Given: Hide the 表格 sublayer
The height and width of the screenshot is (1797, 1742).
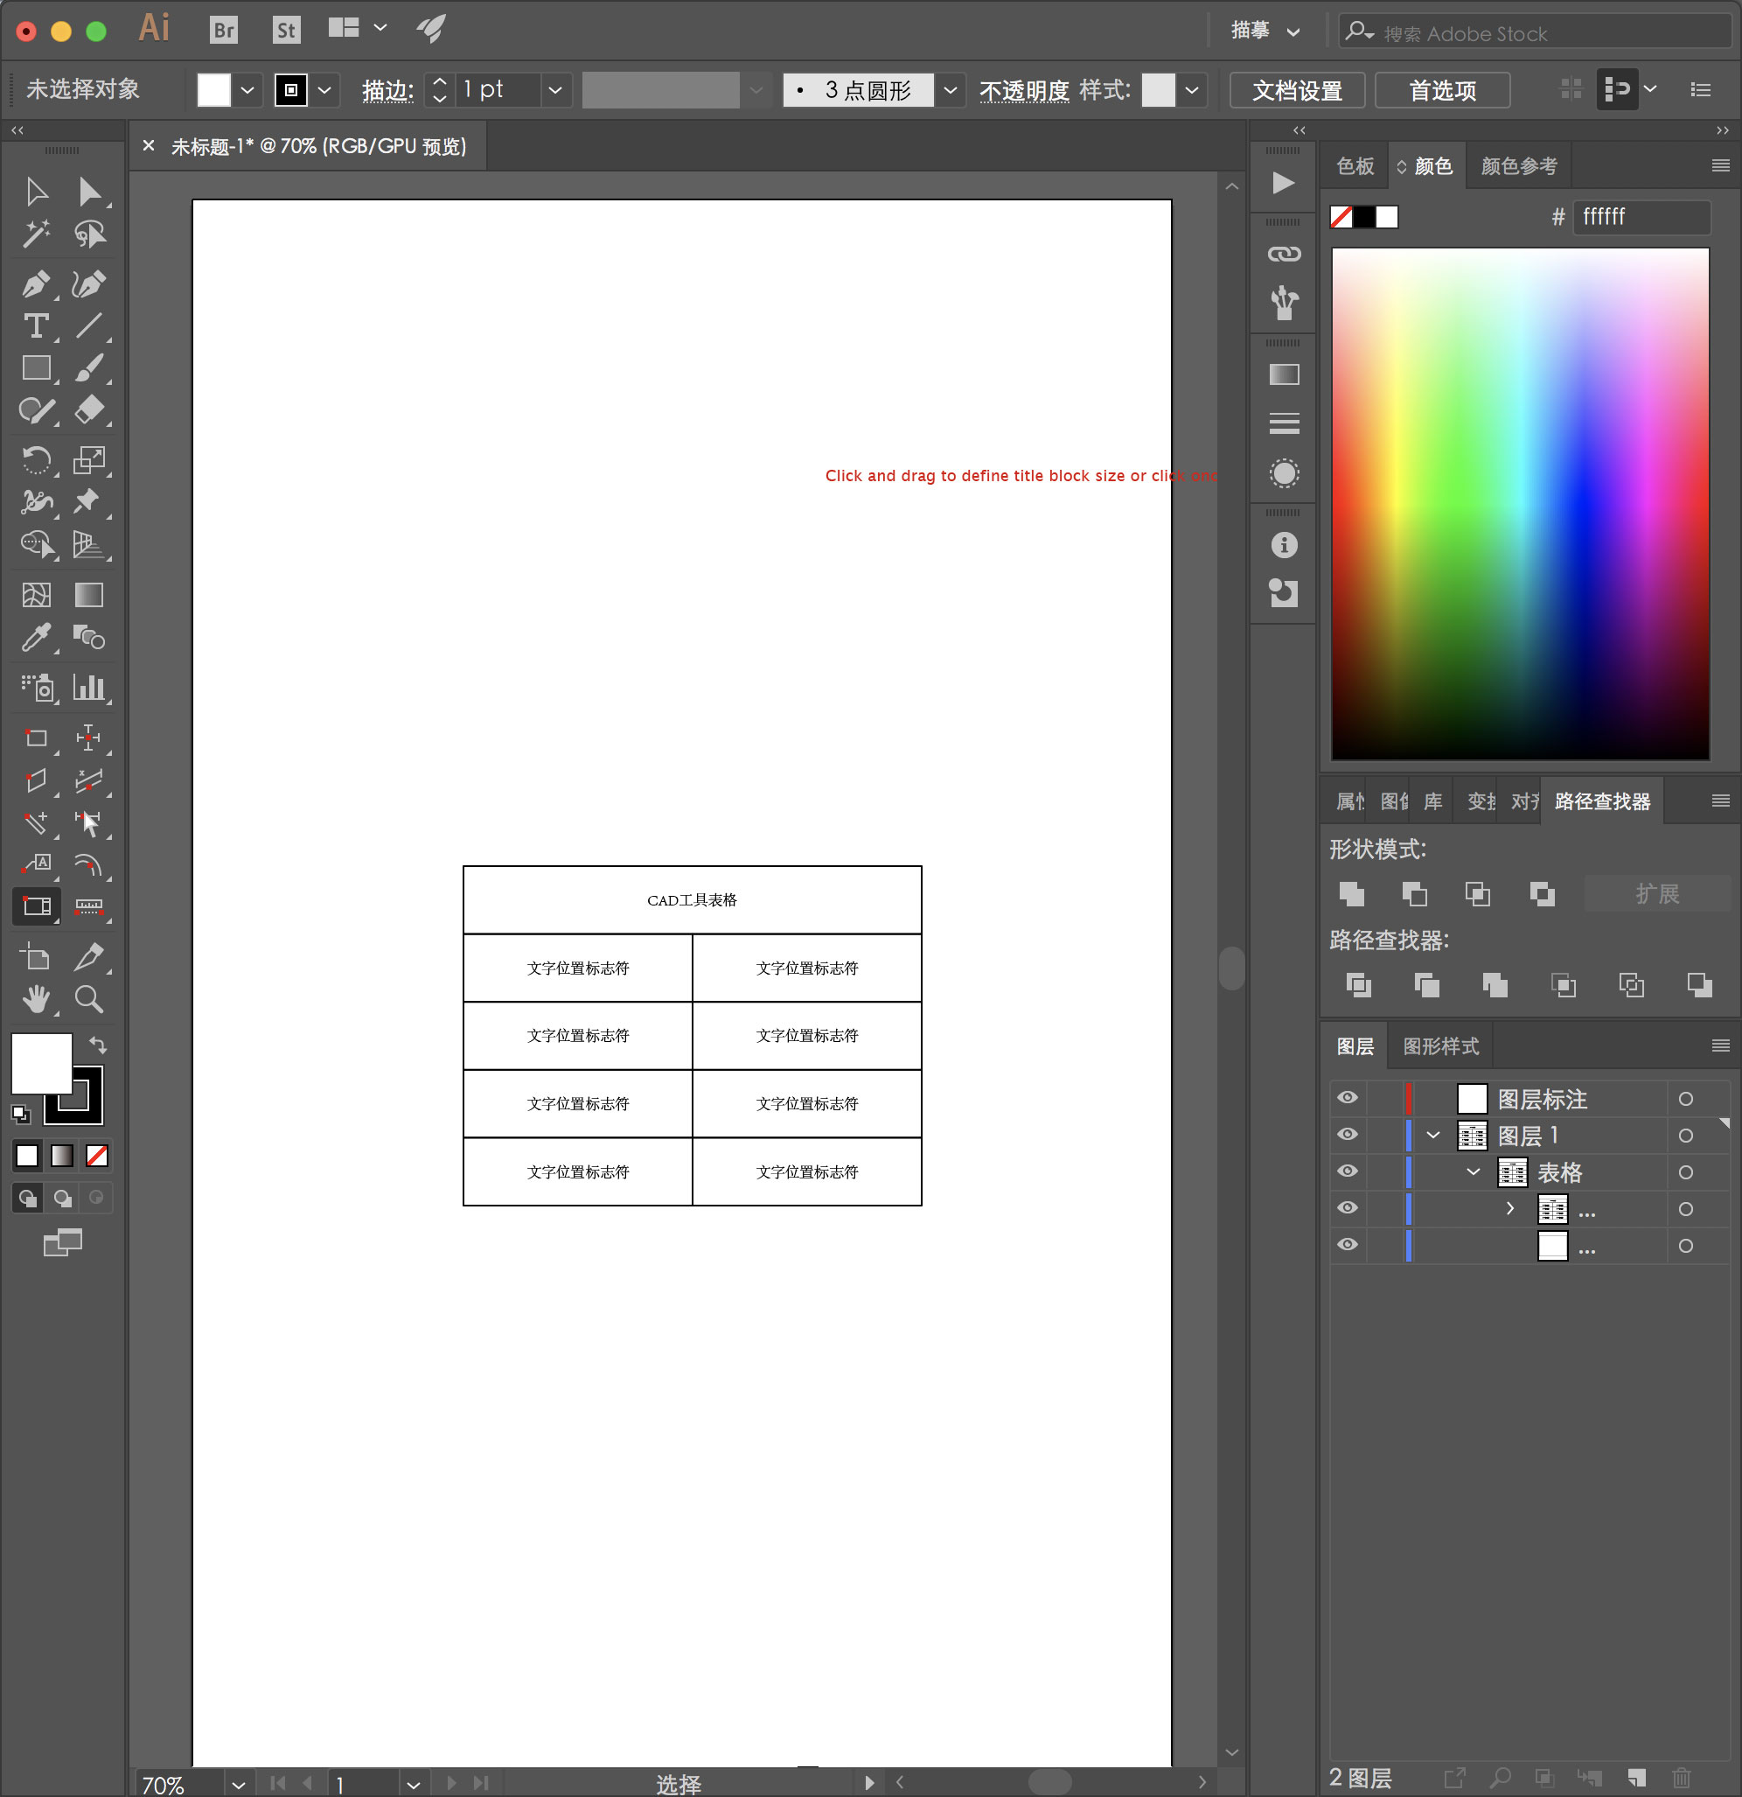Looking at the screenshot, I should point(1347,1171).
